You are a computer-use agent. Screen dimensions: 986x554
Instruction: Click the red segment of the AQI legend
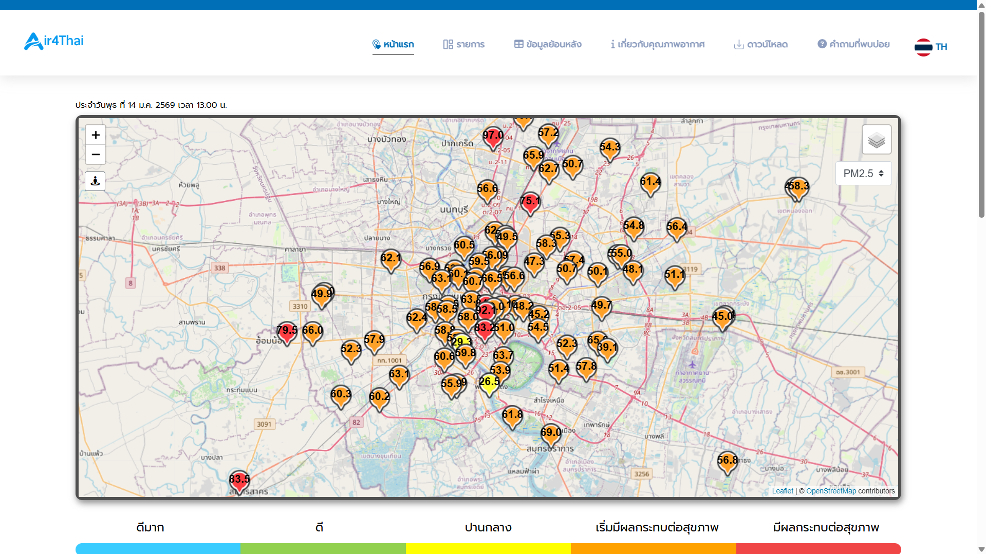818,548
